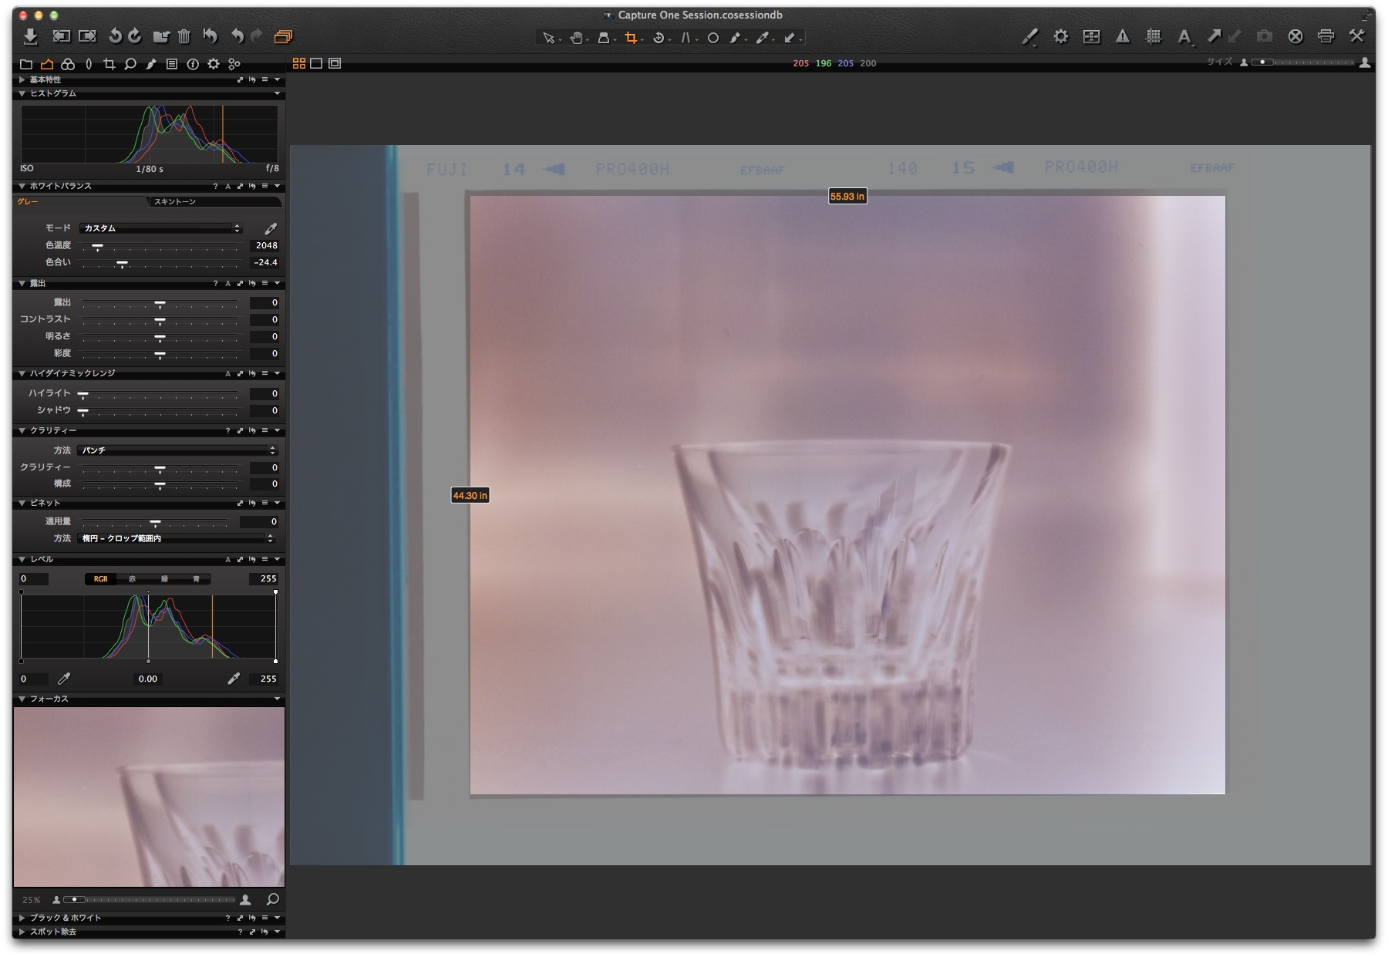Viewport: 1388px width, 957px height.
Task: Toggle the orange variants stack icon
Action: point(283,36)
